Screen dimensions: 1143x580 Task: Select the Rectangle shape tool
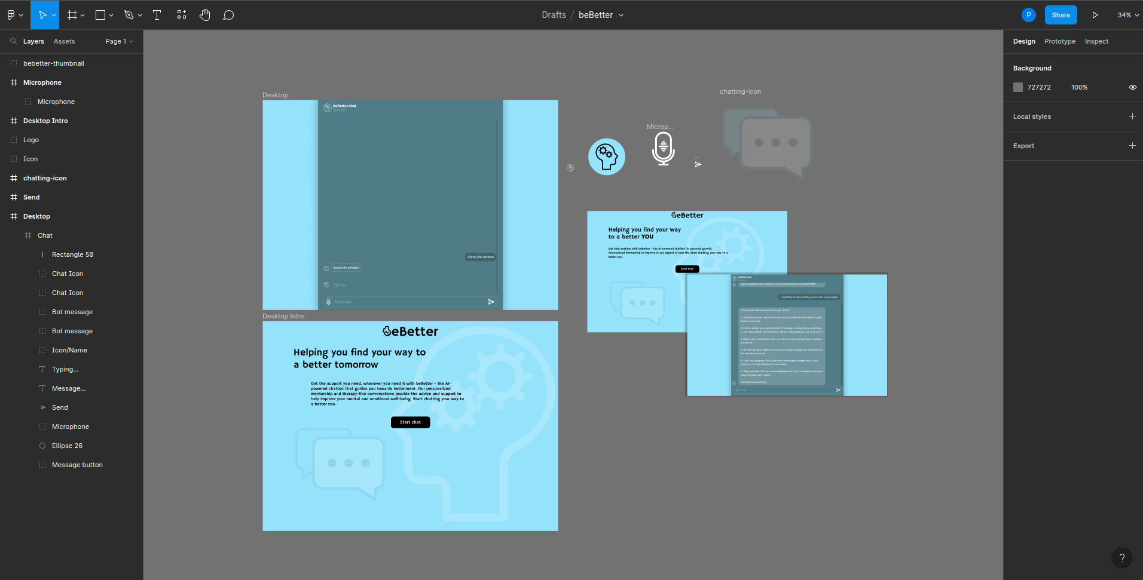tap(100, 15)
